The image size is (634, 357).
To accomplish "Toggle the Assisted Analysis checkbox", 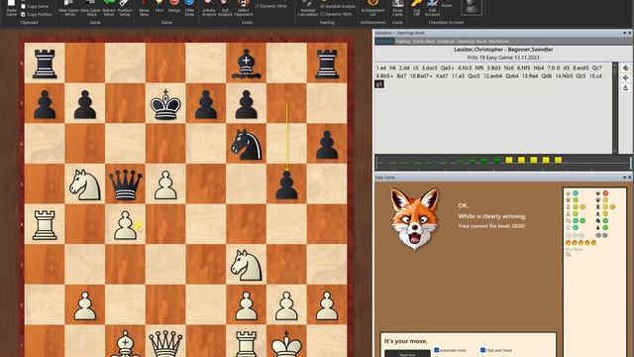I will click(338, 6).
